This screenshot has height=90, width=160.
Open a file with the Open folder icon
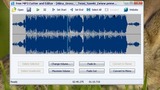(x=14, y=10)
